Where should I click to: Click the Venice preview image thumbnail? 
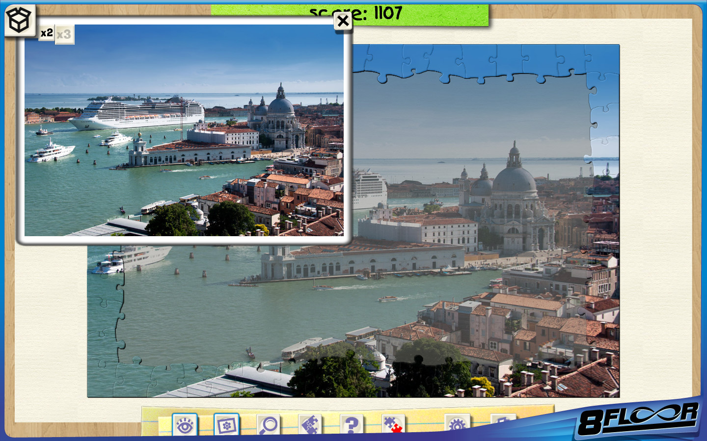[x=187, y=137]
